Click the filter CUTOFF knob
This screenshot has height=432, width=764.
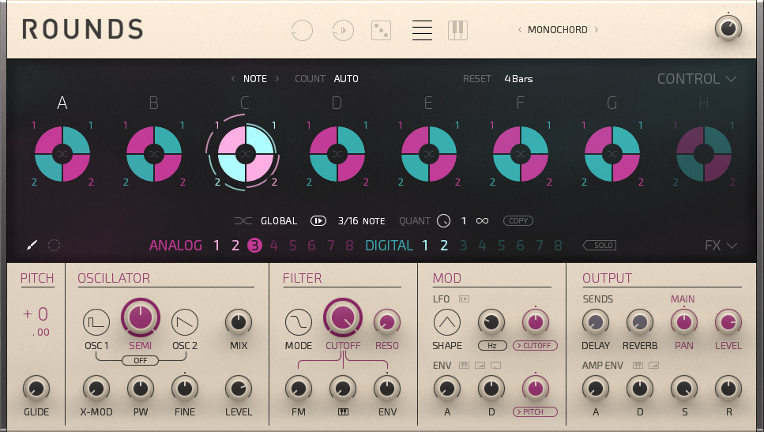click(x=342, y=318)
